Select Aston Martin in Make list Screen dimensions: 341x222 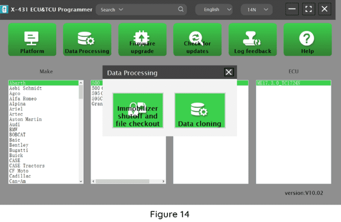coord(43,119)
